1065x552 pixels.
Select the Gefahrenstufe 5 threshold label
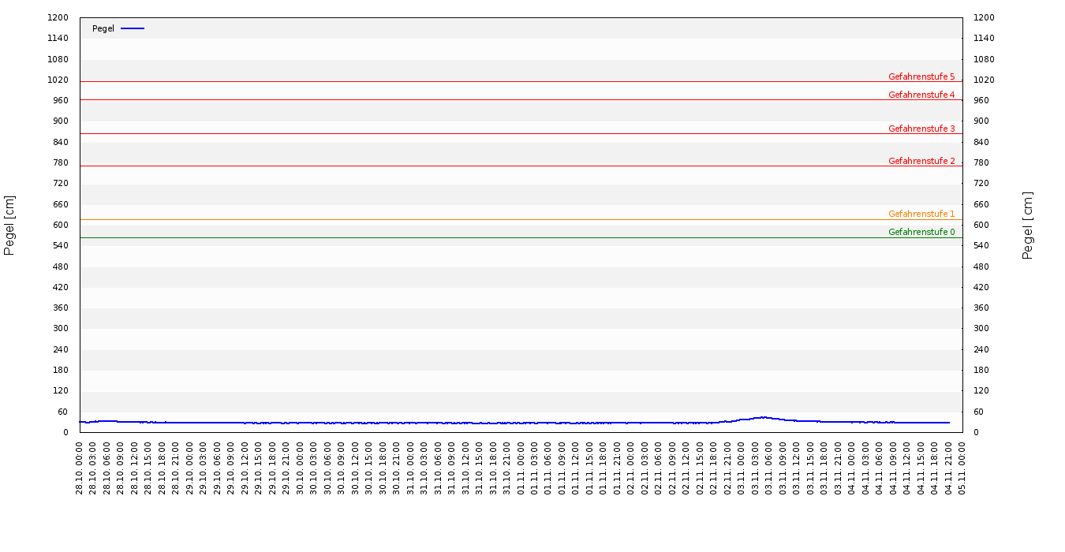click(x=921, y=76)
